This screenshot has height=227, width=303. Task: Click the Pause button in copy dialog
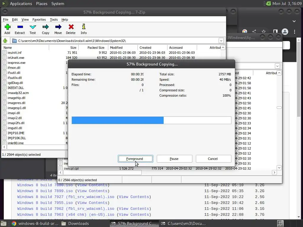click(x=175, y=159)
